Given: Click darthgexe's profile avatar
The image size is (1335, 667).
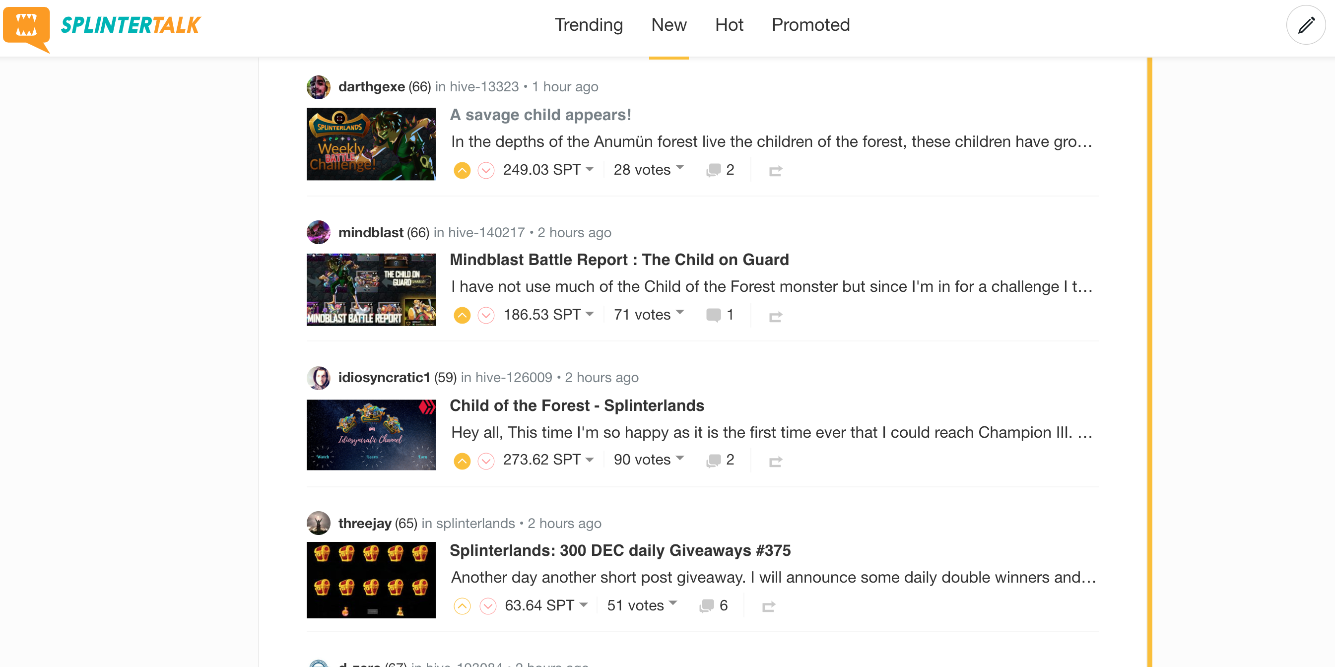Looking at the screenshot, I should pos(318,87).
